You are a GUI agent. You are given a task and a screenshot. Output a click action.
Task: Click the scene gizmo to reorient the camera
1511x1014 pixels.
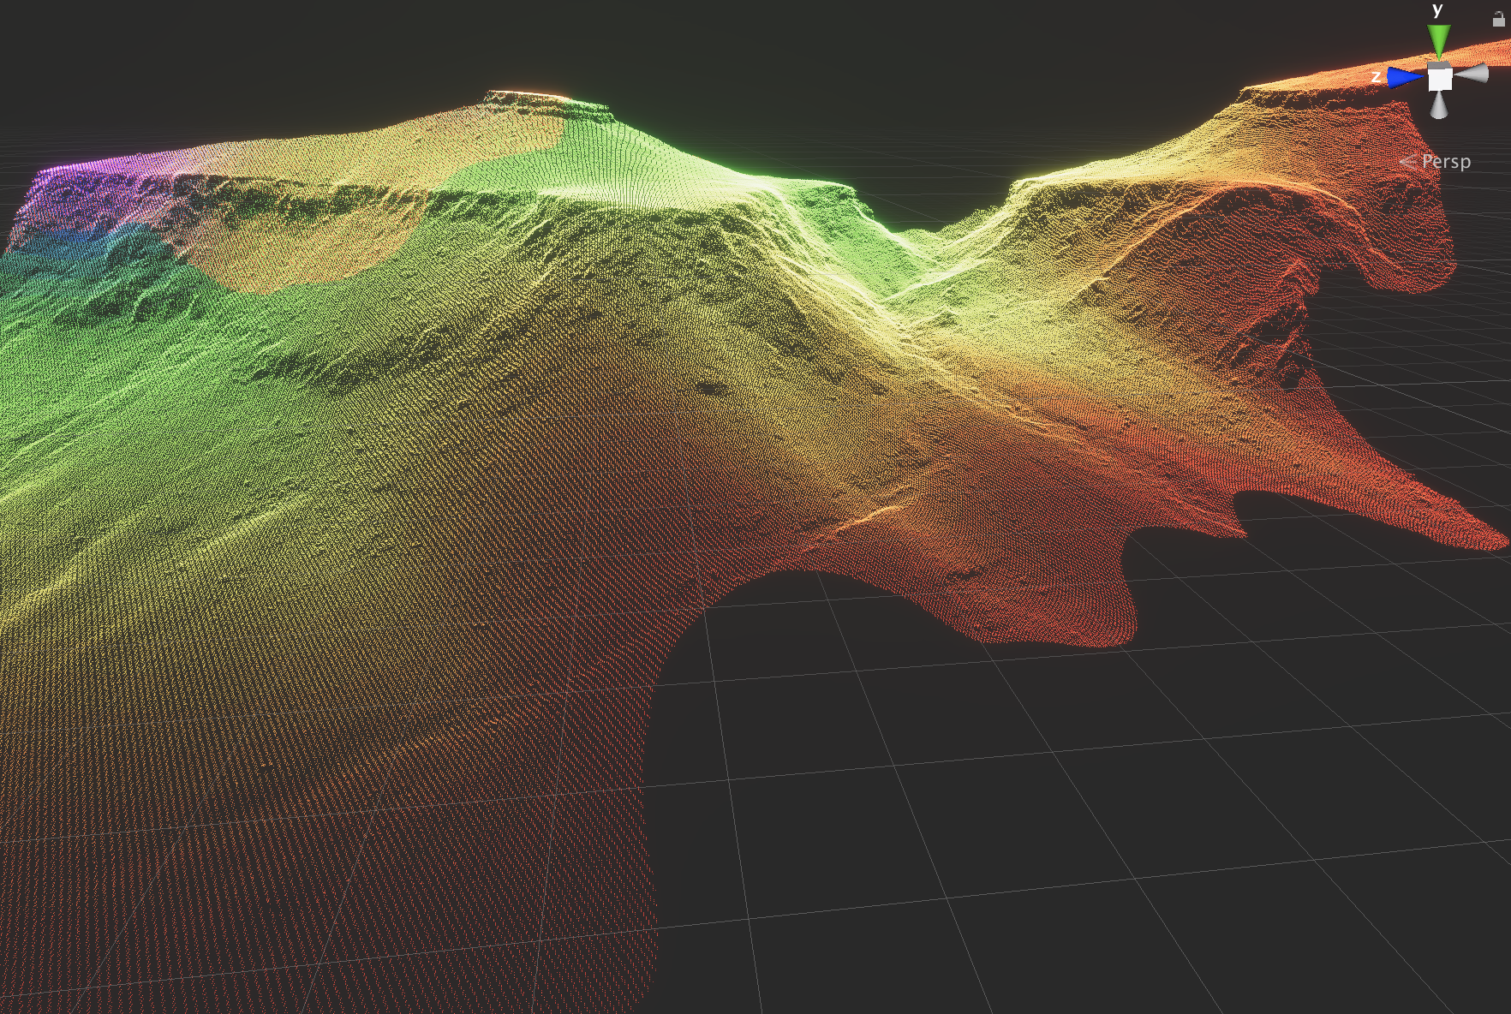point(1441,78)
